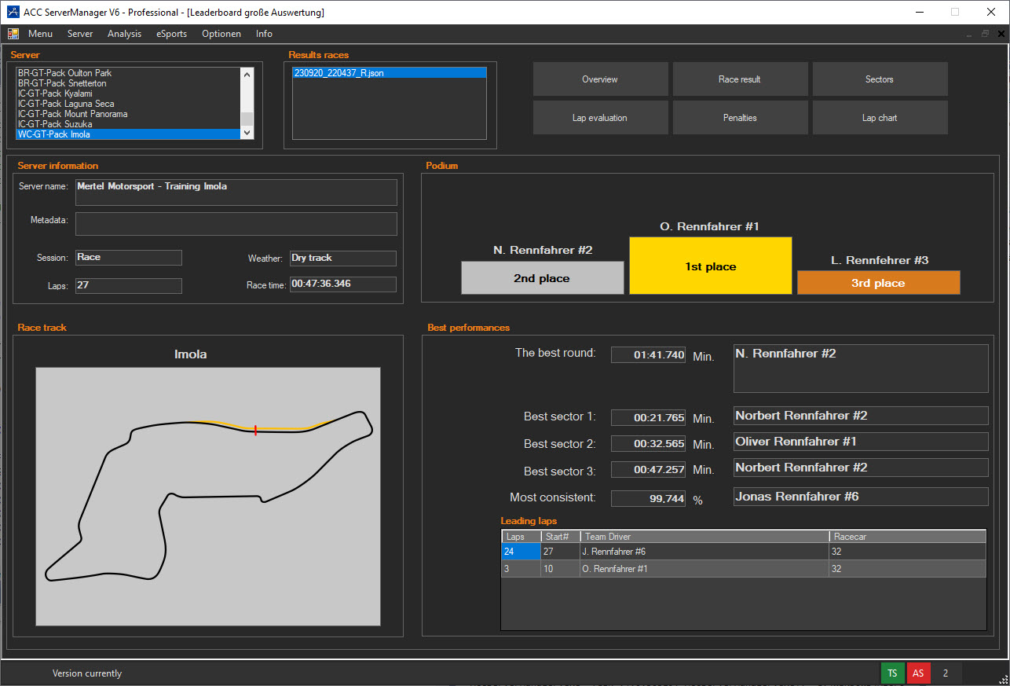The height and width of the screenshot is (686, 1010).
Task: Open the Penalties view
Action: tap(739, 118)
